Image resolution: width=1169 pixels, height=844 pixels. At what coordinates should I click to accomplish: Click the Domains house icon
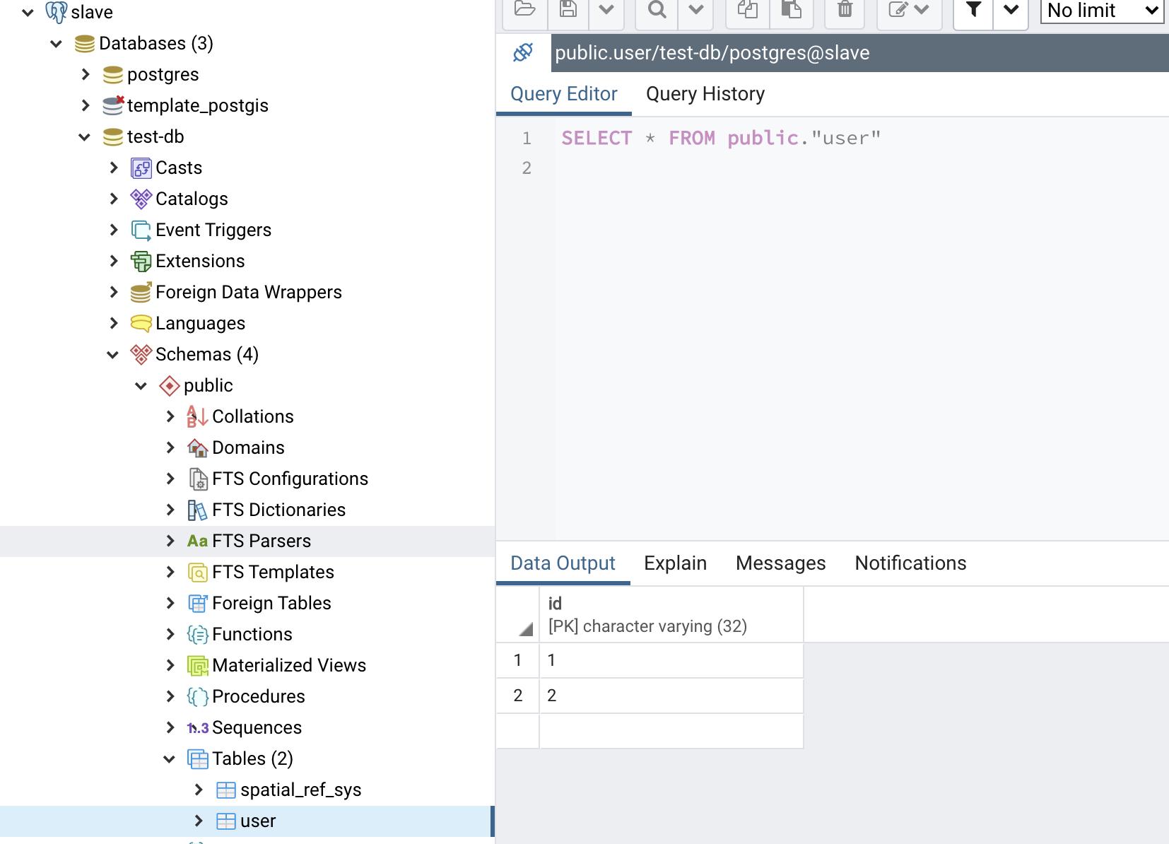click(197, 447)
